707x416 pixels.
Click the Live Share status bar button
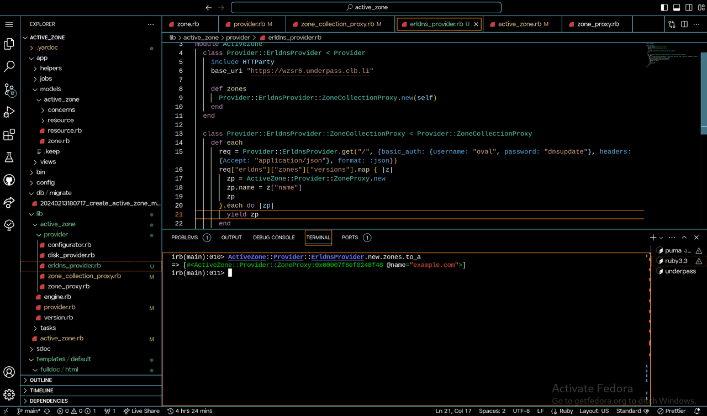point(141,411)
